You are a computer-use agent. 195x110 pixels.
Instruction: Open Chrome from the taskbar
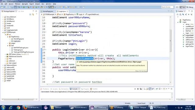pyautogui.click(x=18, y=108)
